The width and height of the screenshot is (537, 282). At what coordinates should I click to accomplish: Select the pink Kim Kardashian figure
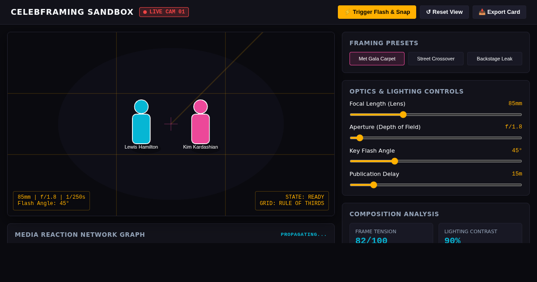click(x=200, y=122)
